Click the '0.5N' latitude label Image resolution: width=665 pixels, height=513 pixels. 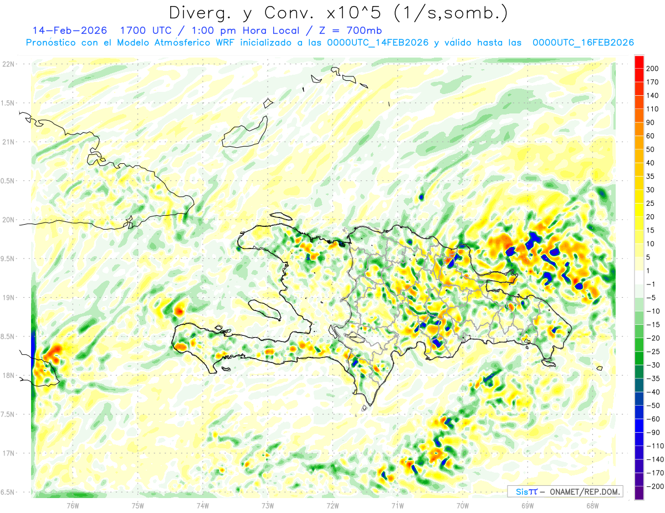coord(8,181)
